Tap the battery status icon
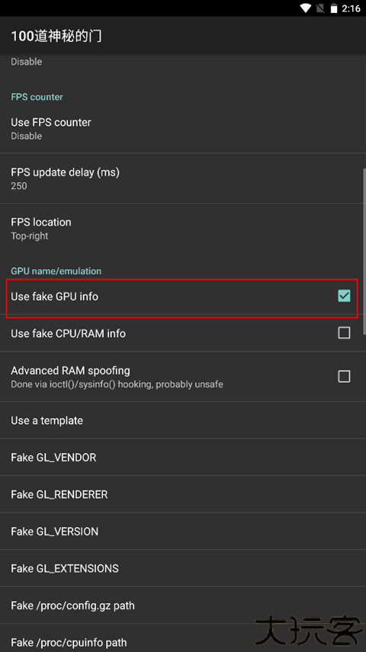This screenshot has width=366, height=652. tap(333, 8)
